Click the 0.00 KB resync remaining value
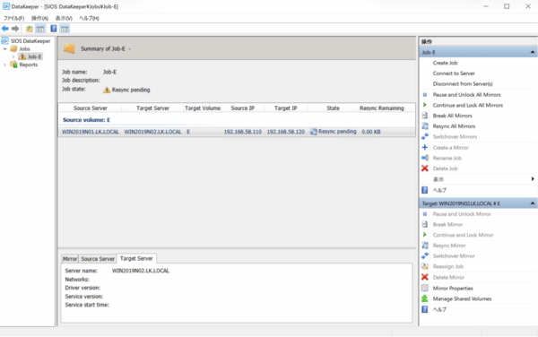The height and width of the screenshot is (337, 538). click(371, 132)
